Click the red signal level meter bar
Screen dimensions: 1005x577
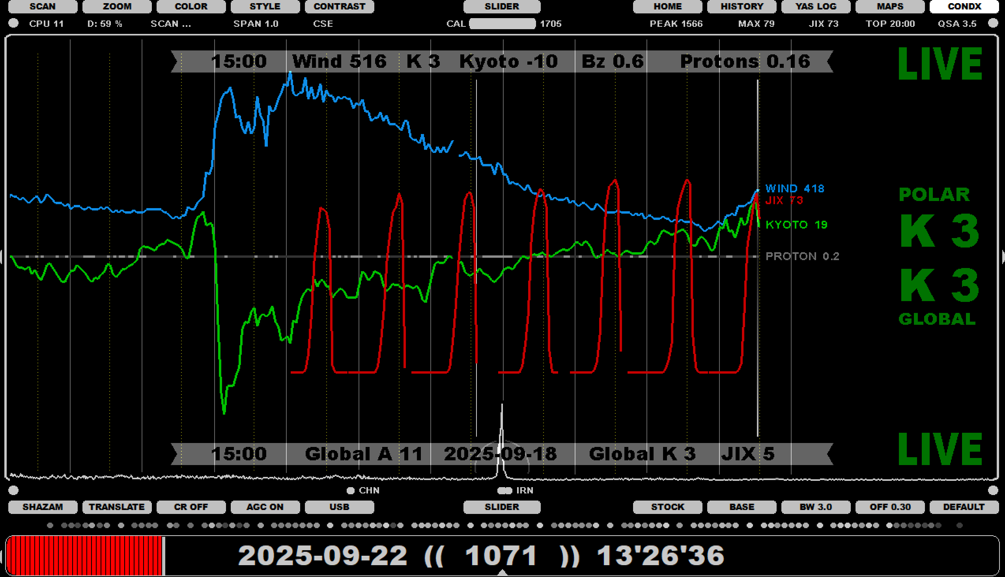tap(85, 555)
